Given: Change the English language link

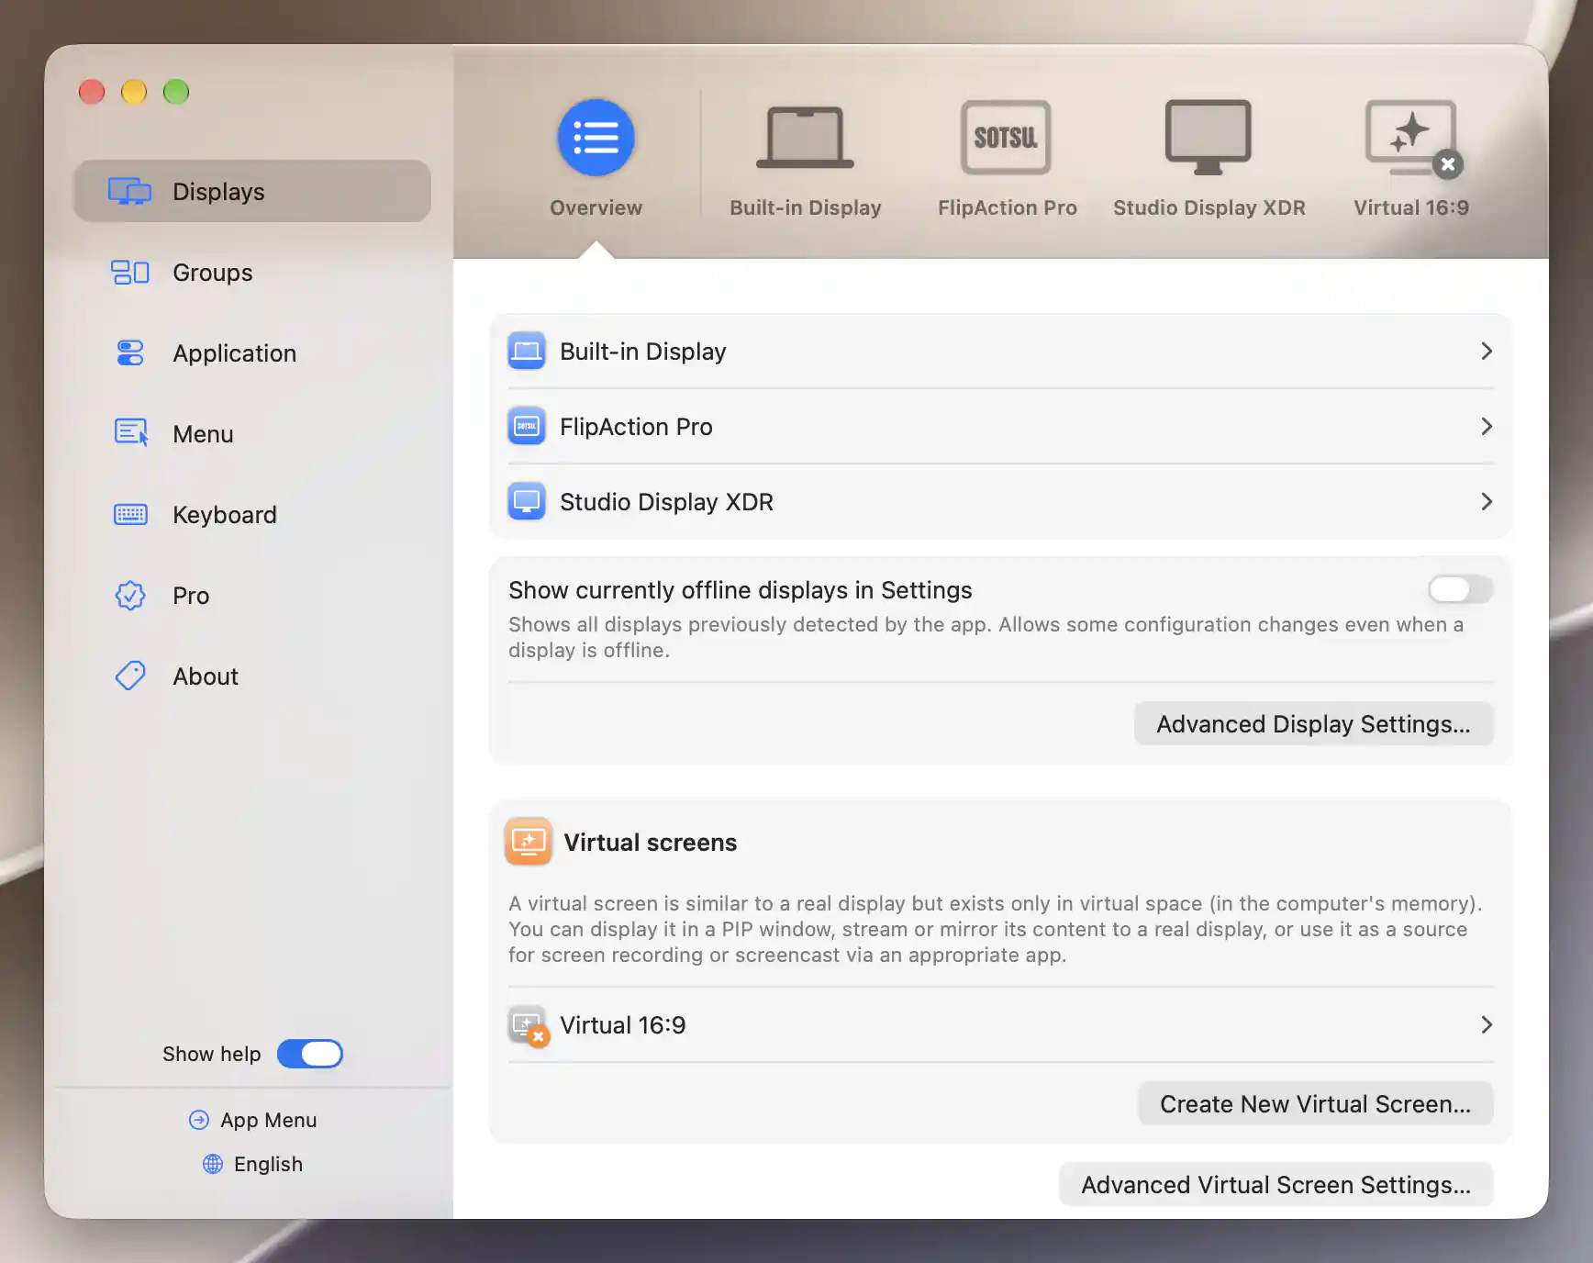Looking at the screenshot, I should pyautogui.click(x=268, y=1164).
